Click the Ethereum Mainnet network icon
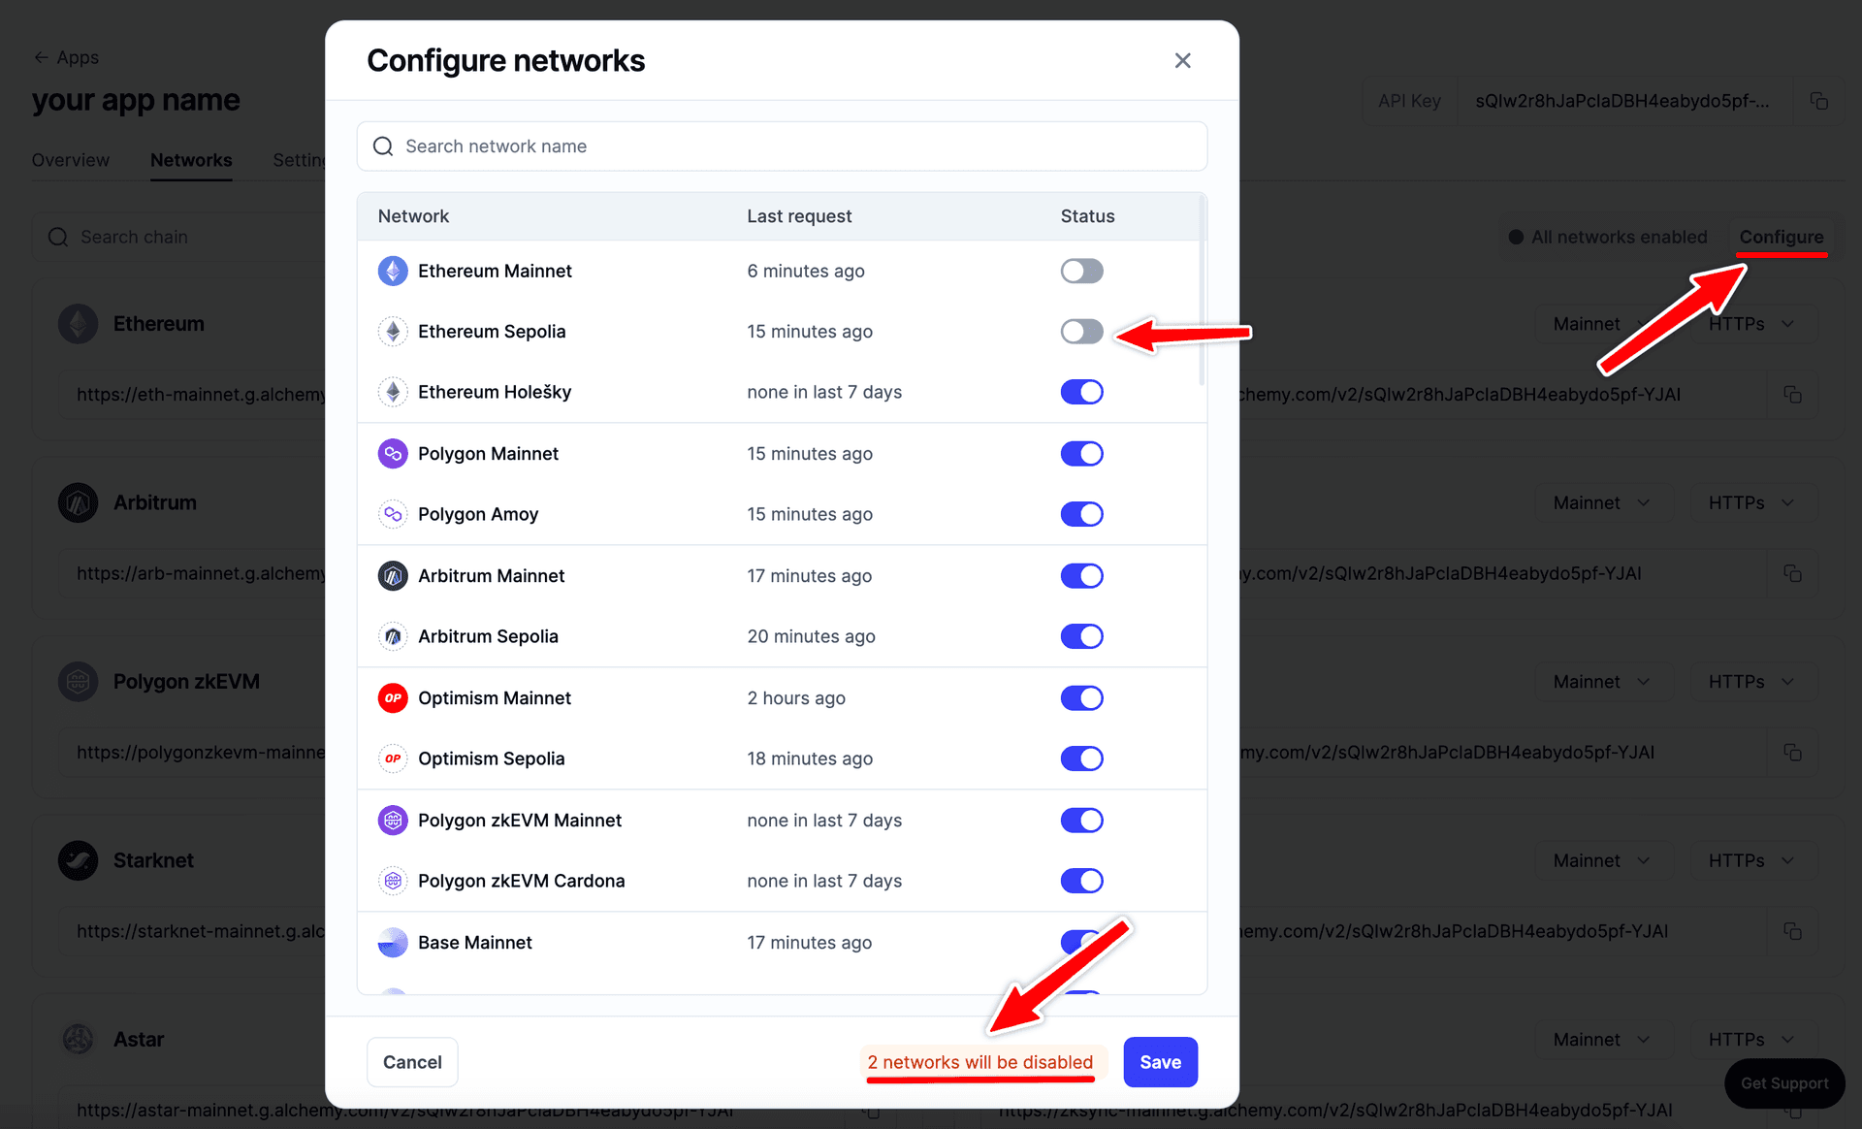The image size is (1862, 1129). 393,271
